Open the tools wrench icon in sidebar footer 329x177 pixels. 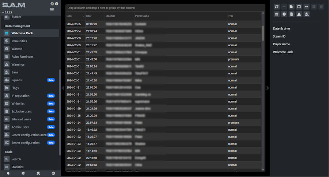click(38, 173)
